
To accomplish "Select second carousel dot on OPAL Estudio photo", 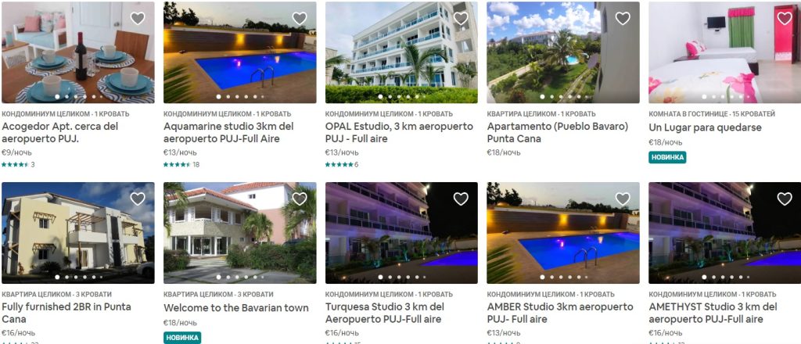I will (x=390, y=96).
